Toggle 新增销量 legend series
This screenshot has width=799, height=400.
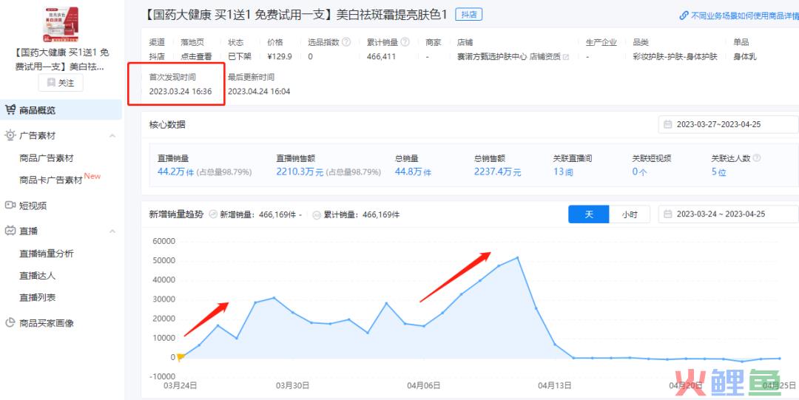click(254, 215)
